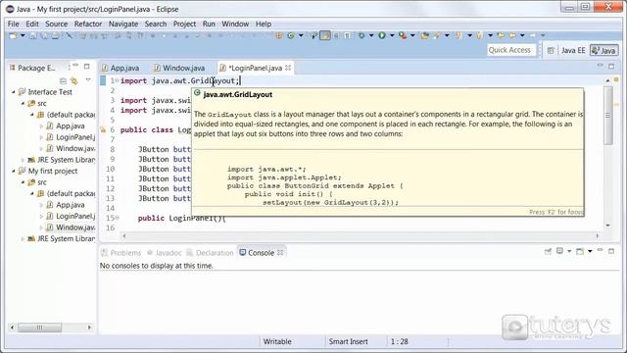The image size is (627, 353).
Task: Click the Last Edit Location yellow arrow
Action: click(501, 35)
